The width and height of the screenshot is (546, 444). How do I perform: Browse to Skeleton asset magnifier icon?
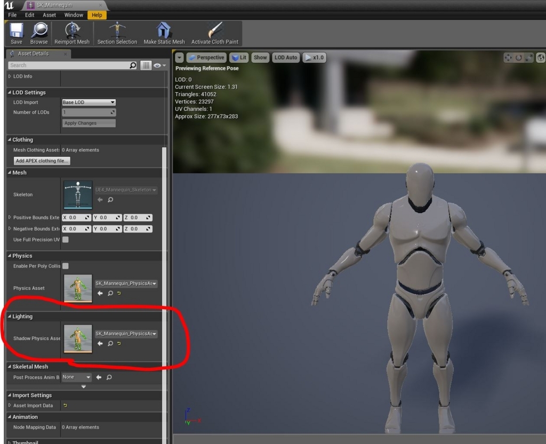click(110, 200)
